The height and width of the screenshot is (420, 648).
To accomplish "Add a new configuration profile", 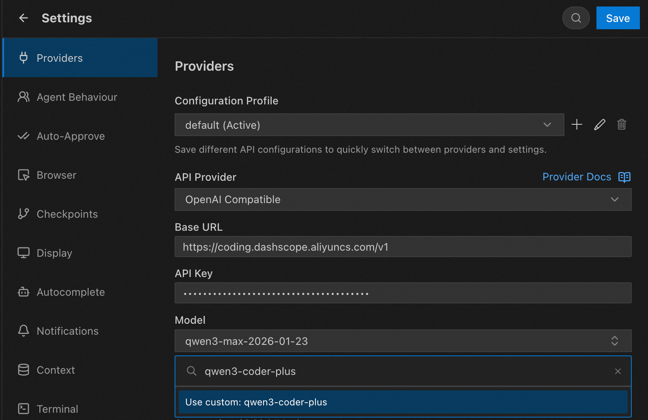I will tap(577, 124).
